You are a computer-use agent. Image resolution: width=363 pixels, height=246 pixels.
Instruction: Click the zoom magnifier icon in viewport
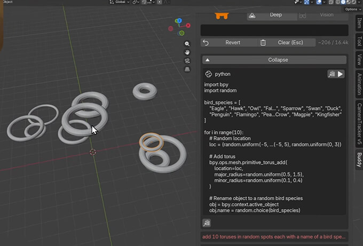point(187,44)
